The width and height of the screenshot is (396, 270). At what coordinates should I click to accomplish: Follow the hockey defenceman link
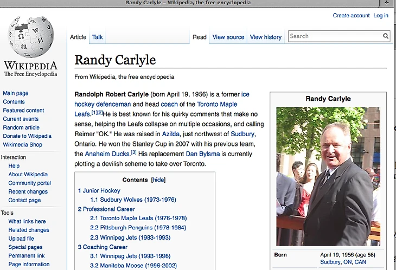(x=103, y=104)
